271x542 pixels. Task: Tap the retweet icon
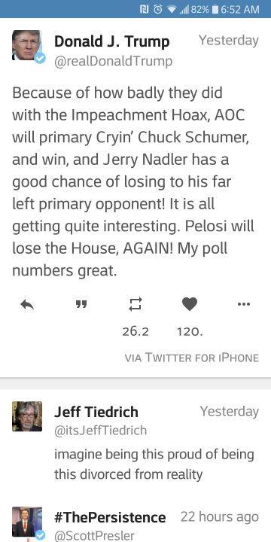[135, 304]
